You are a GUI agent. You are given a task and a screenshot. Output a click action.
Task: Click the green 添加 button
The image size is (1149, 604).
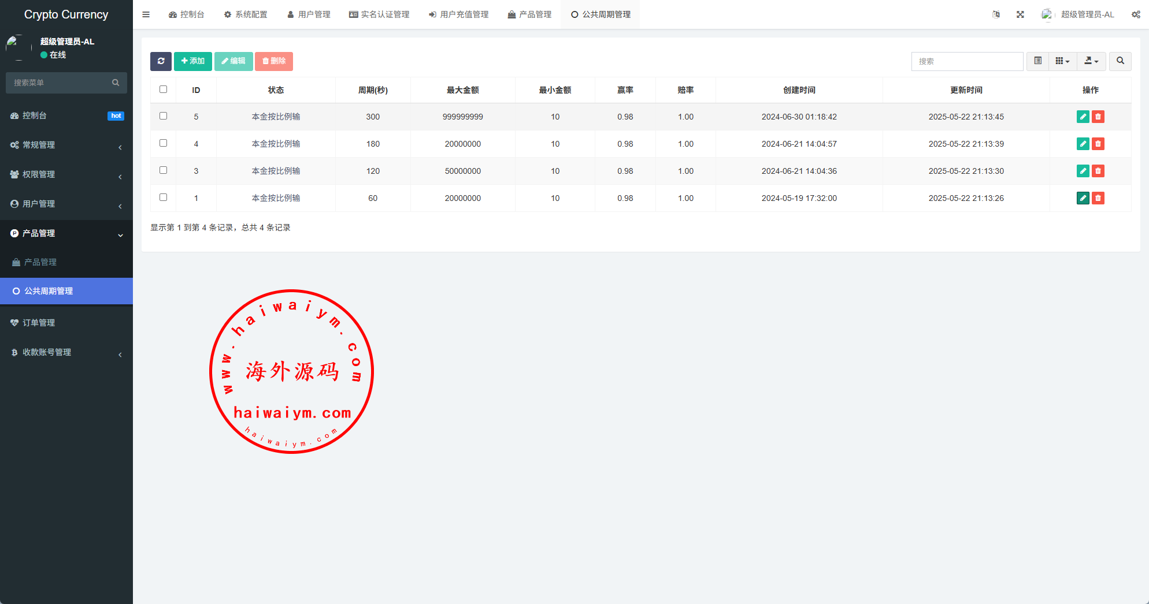(x=192, y=61)
